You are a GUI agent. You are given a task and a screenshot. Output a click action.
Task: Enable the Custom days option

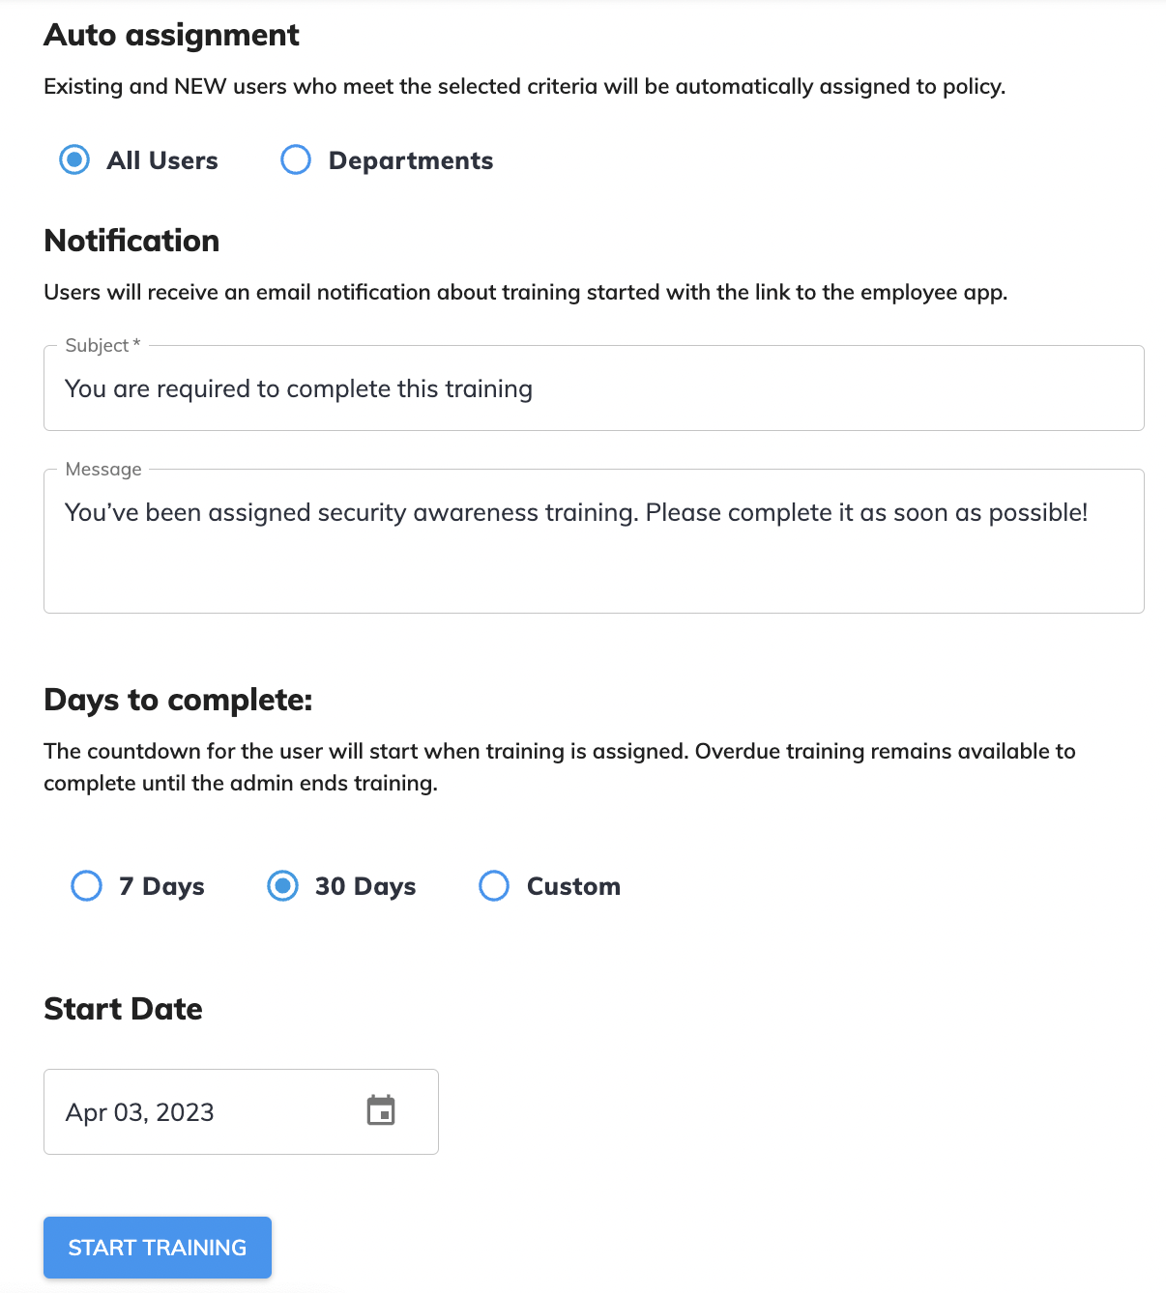[x=494, y=885]
